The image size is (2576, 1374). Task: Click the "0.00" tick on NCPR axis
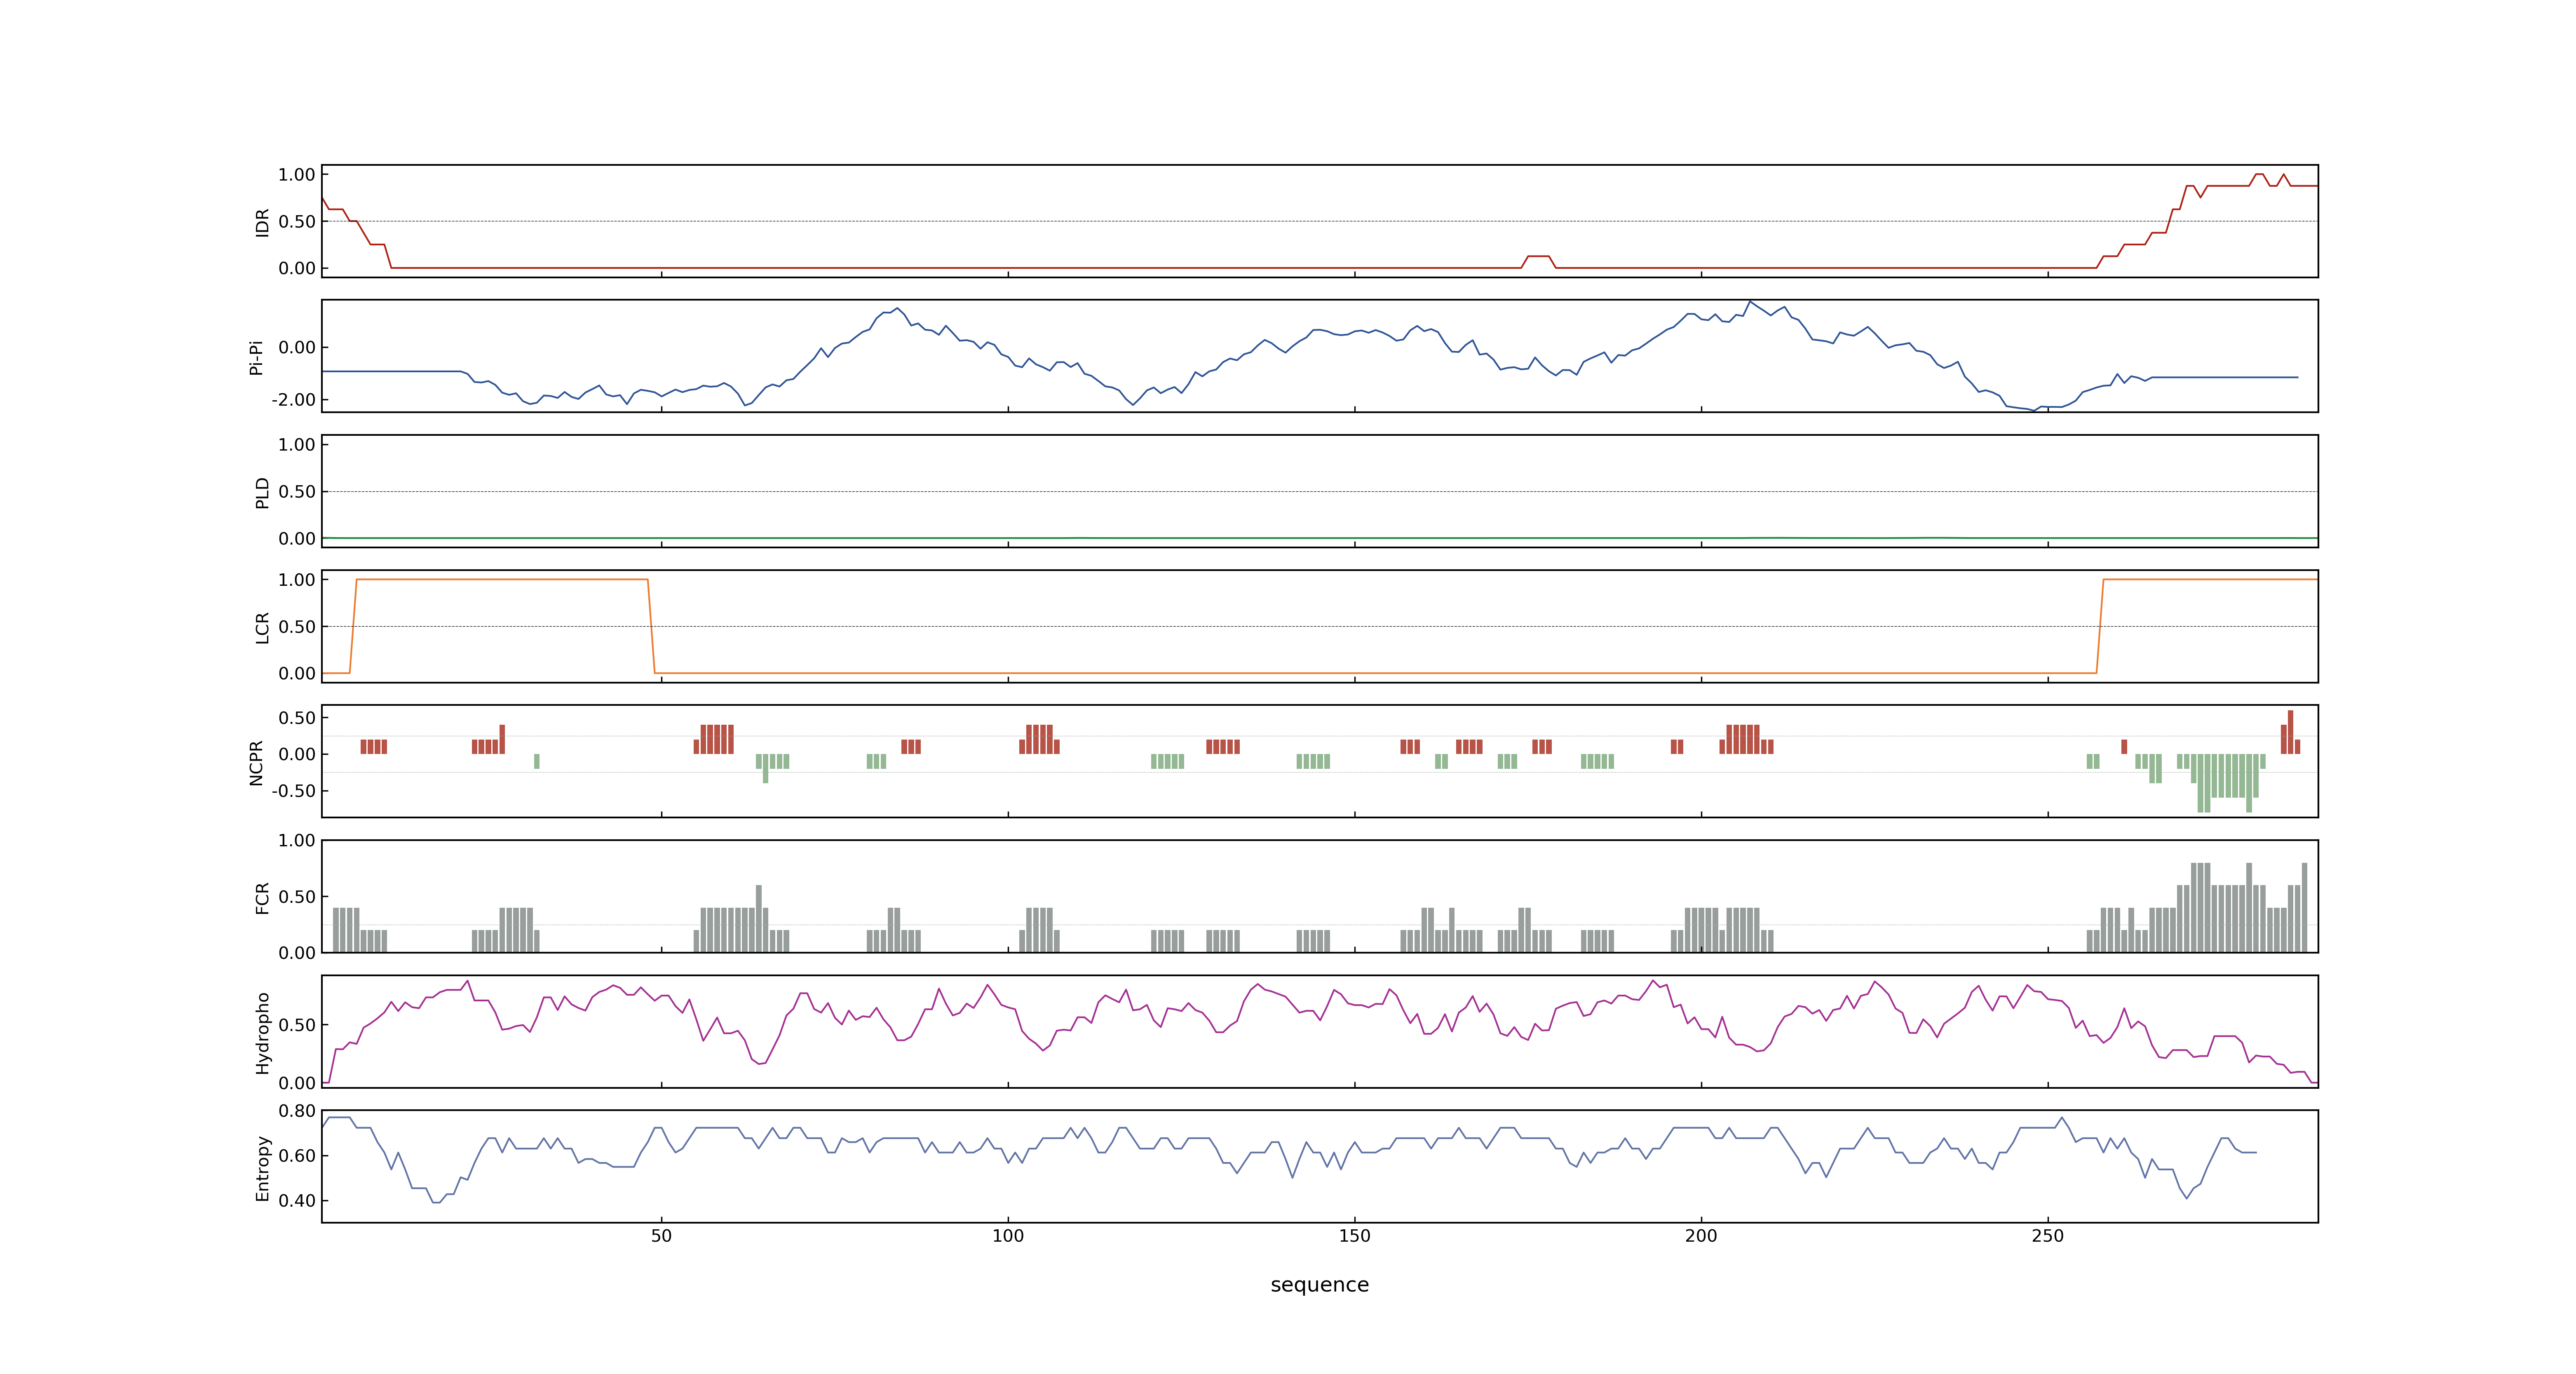click(297, 755)
